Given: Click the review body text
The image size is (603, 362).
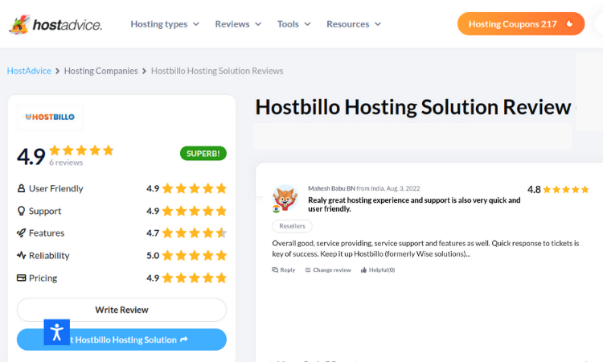Looking at the screenshot, I should (425, 249).
